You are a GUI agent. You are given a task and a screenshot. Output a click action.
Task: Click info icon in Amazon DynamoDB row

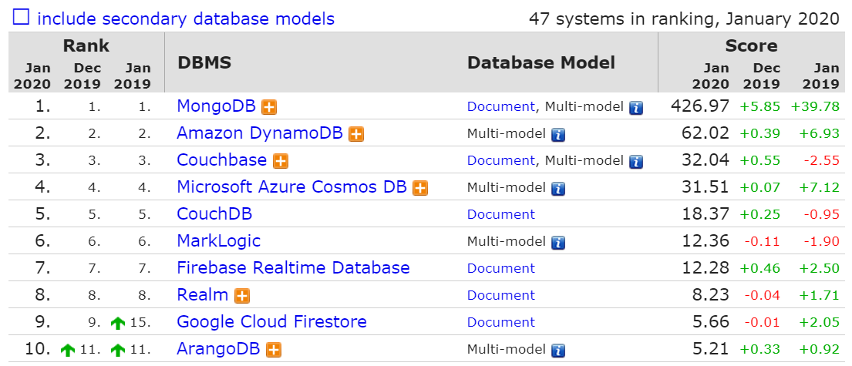tap(557, 135)
